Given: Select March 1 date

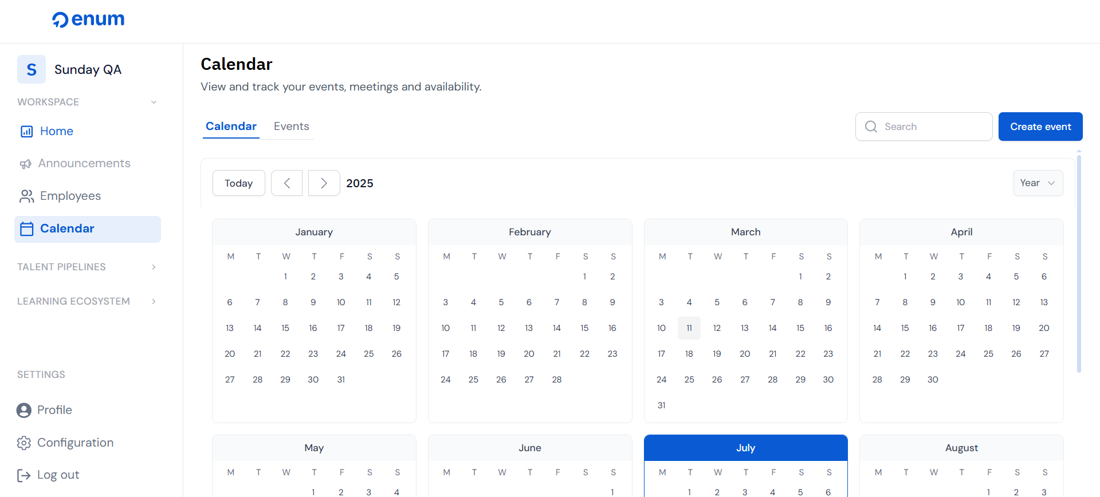Looking at the screenshot, I should (800, 277).
